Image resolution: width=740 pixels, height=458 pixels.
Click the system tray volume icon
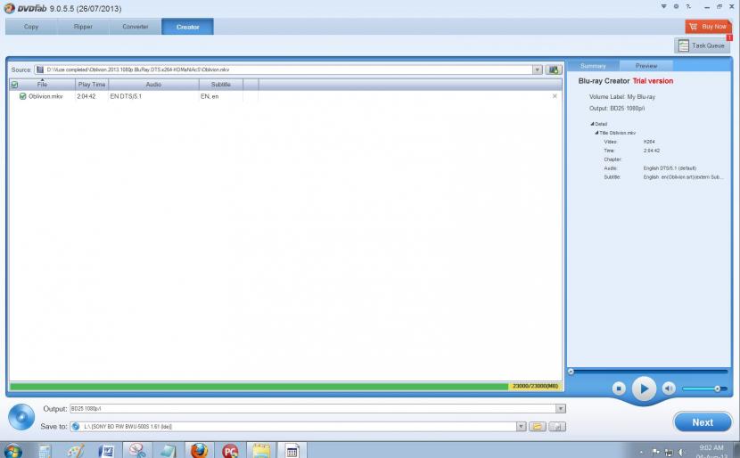click(681, 453)
